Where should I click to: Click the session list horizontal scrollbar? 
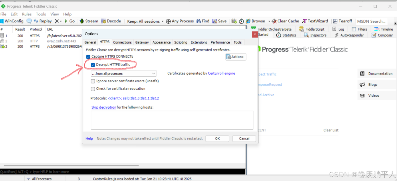(x=71, y=166)
